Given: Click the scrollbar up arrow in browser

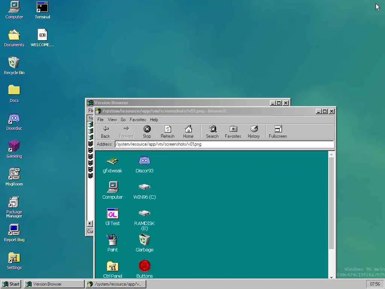Looking at the screenshot, I should click(x=331, y=155).
